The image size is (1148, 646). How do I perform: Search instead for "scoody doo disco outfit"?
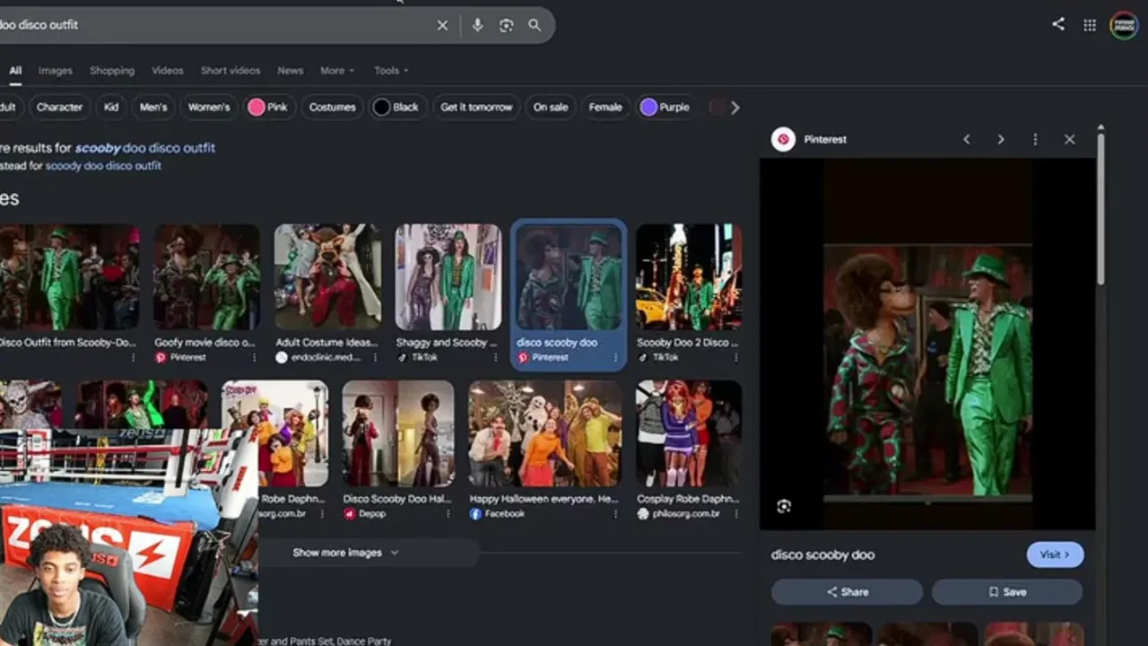click(103, 166)
